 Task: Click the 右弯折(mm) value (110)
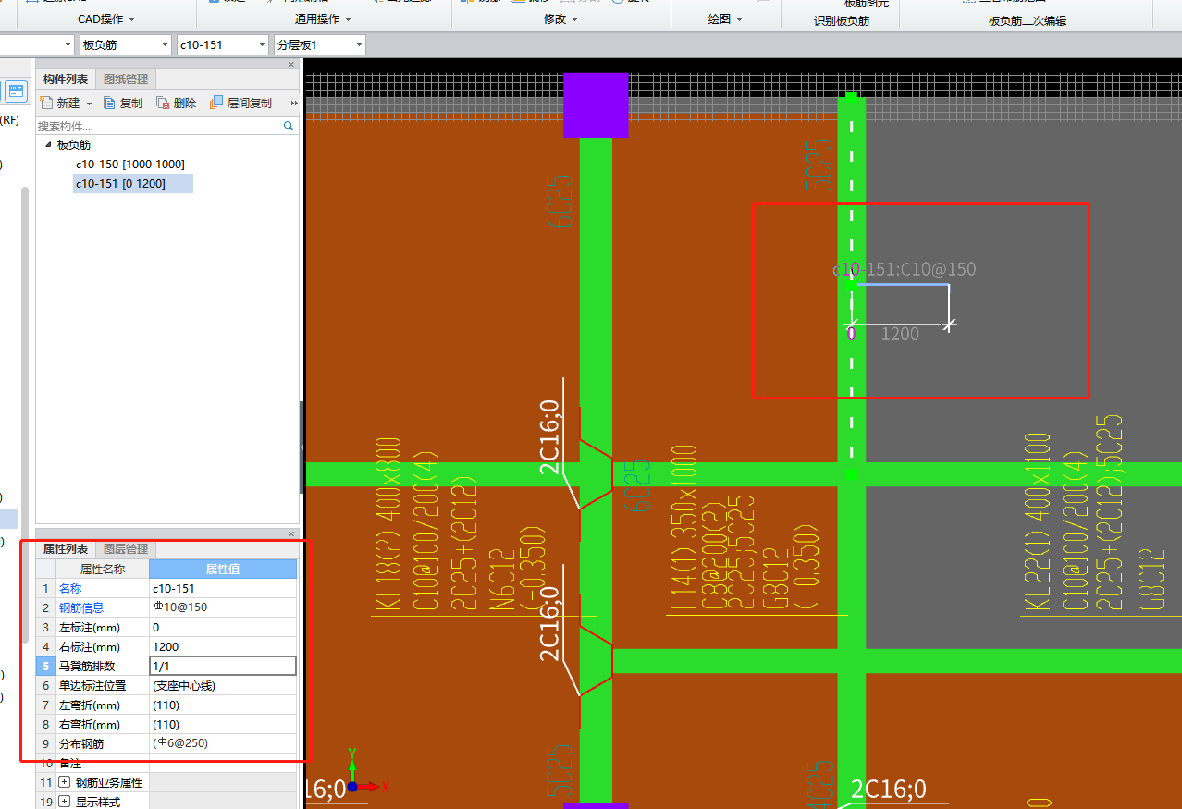coord(223,724)
